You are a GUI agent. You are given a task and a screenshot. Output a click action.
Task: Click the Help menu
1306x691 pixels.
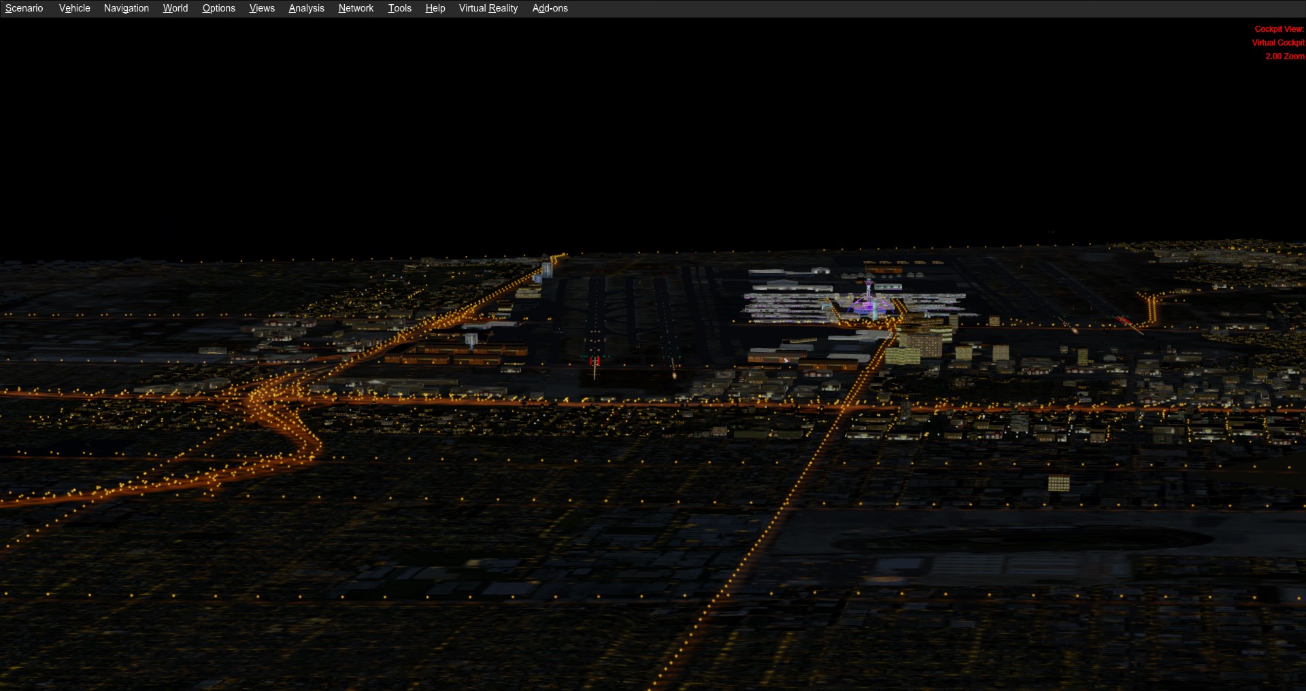[435, 8]
